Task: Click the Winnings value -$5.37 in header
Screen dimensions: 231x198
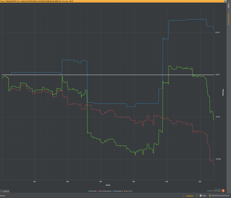Action: (71, 1)
